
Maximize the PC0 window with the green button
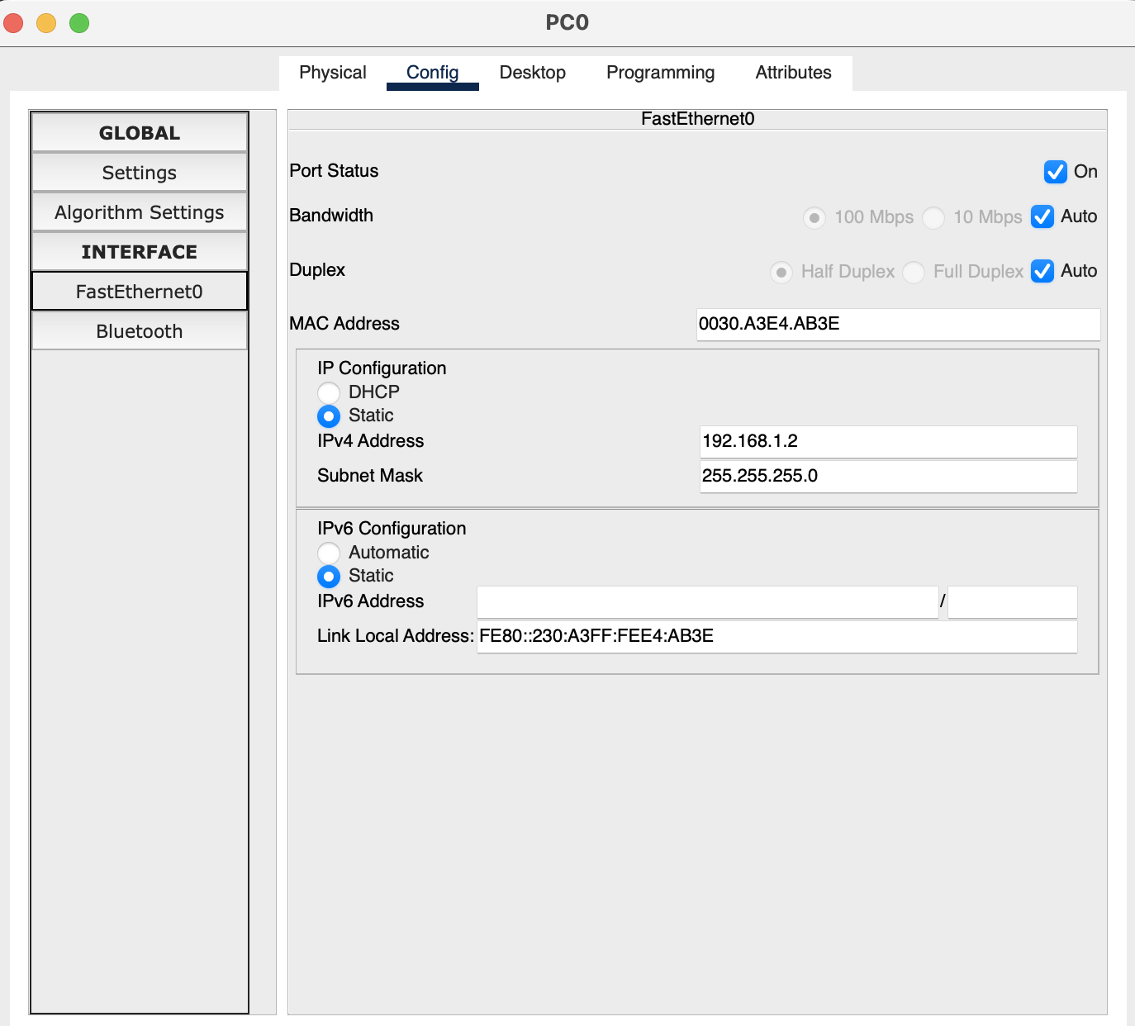[79, 22]
